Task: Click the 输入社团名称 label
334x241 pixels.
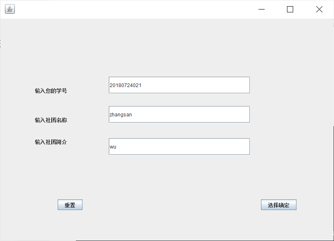Action: pos(50,120)
